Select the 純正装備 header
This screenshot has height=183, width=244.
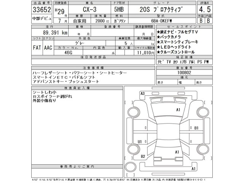pyautogui.click(x=184, y=57)
